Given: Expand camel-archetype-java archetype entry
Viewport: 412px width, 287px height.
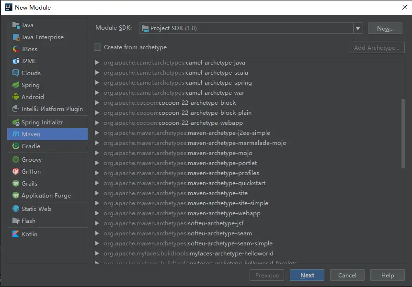Looking at the screenshot, I should (x=97, y=63).
